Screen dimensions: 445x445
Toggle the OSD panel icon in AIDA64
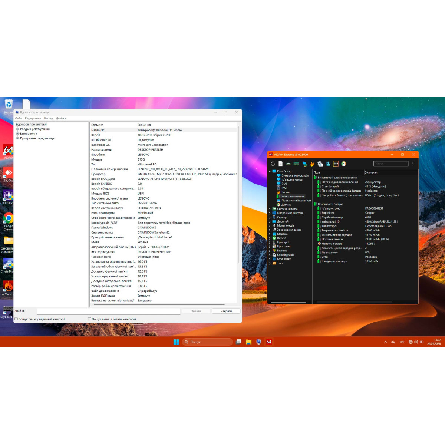click(336, 164)
